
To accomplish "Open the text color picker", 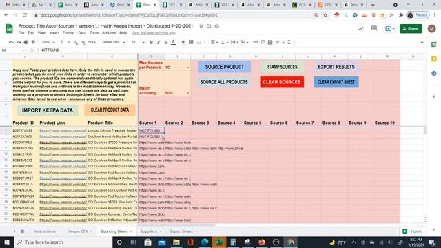I will 174,42.
